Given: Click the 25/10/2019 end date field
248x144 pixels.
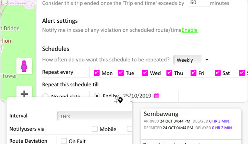Looking at the screenshot, I should click(137, 96).
